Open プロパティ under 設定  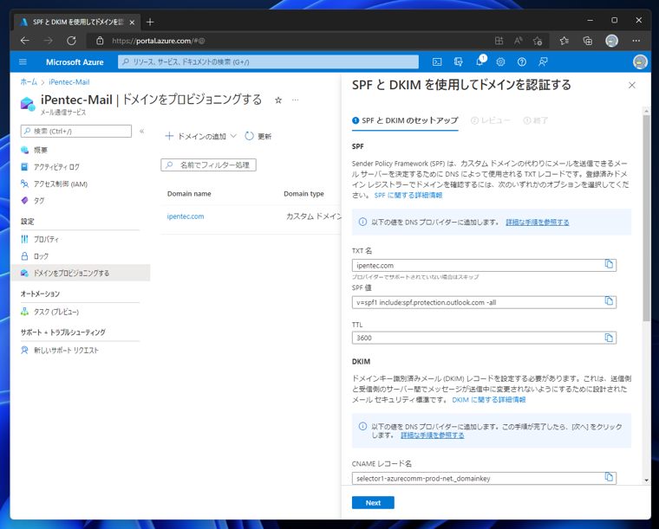(x=46, y=239)
